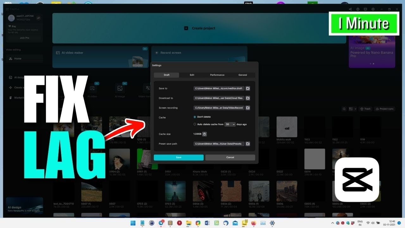Click the Screen recording path field
405x228 pixels.
pyautogui.click(x=219, y=108)
